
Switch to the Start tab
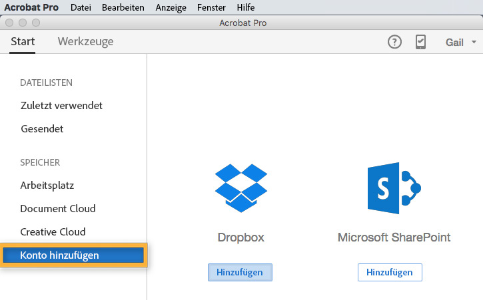click(23, 41)
